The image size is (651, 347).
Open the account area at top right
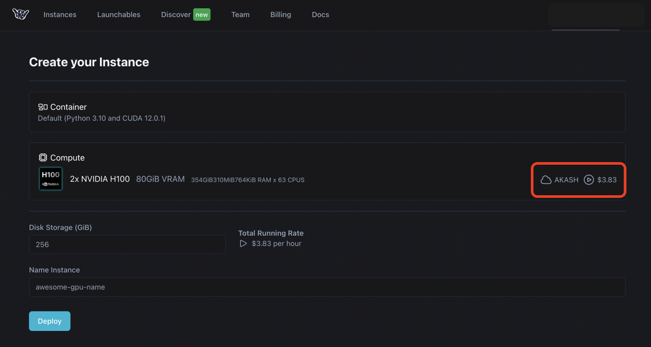point(595,15)
